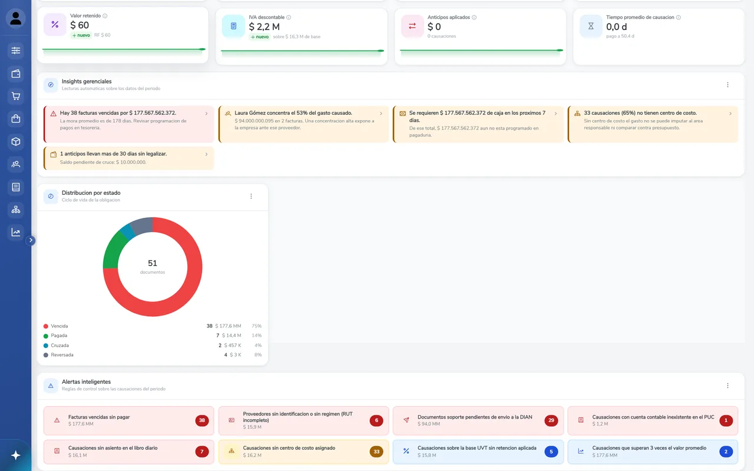Open the user profile avatar in the sidebar

point(16,18)
